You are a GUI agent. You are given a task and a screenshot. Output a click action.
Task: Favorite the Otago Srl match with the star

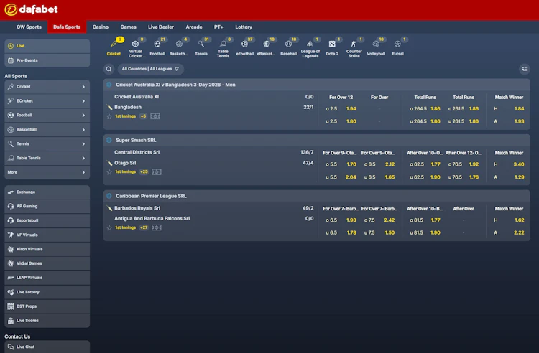(x=109, y=172)
